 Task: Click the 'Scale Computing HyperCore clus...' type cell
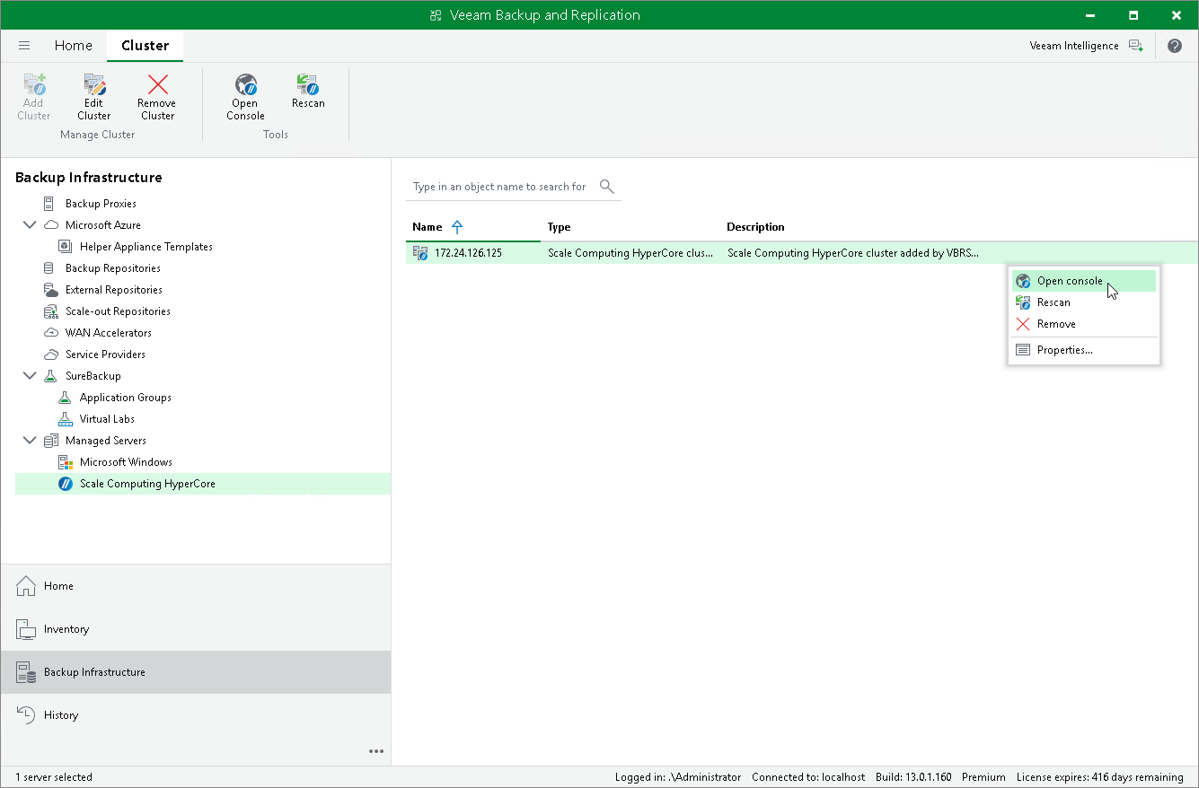[630, 253]
